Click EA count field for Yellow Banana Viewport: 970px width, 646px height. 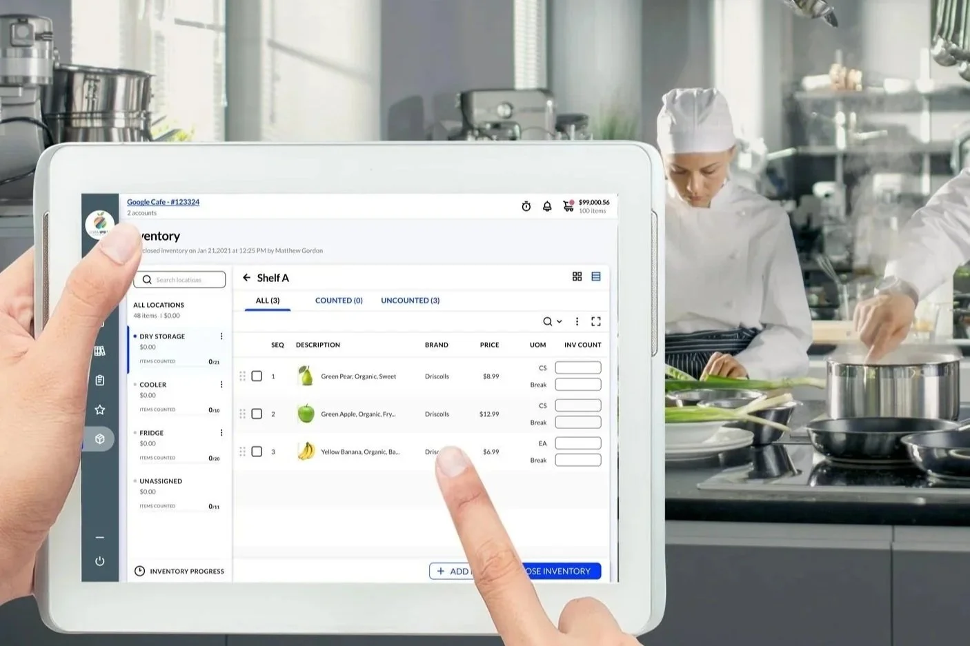578,443
